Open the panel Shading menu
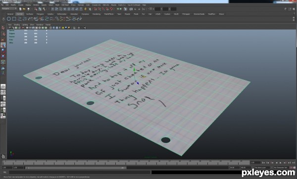Screen dimensions: 297x179 tap(17, 25)
